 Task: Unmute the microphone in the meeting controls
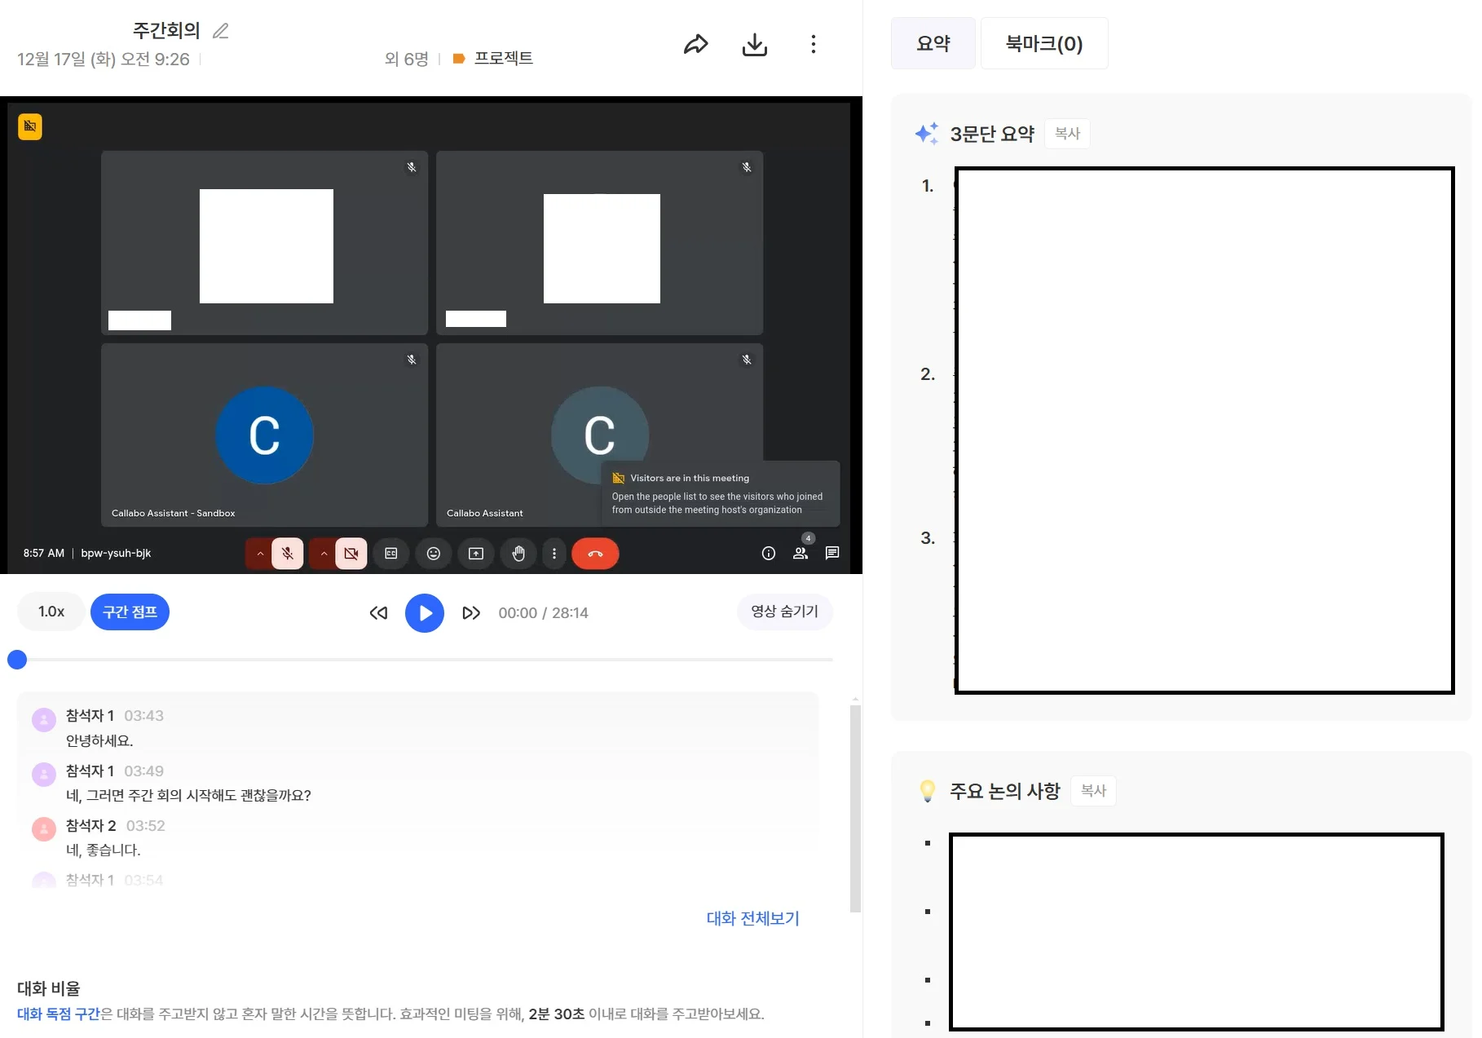coord(287,554)
